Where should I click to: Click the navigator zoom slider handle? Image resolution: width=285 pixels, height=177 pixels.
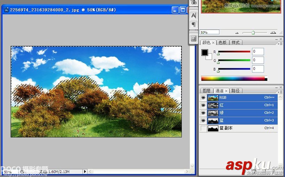(x=253, y=33)
